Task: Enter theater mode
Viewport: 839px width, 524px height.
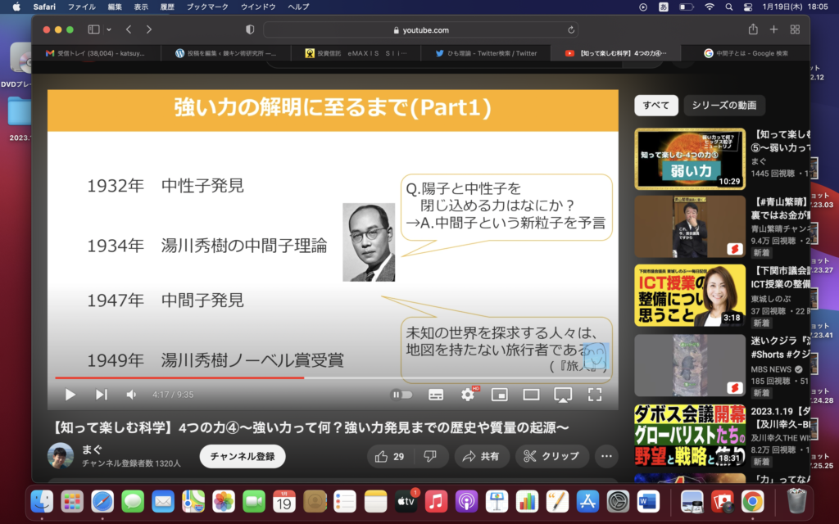Action: [529, 394]
